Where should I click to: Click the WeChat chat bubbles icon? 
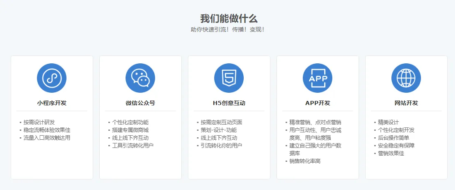pyautogui.click(x=140, y=78)
